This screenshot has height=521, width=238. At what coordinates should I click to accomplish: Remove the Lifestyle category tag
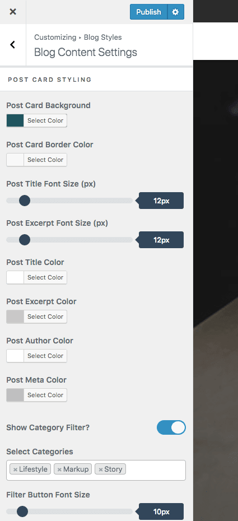(x=15, y=469)
